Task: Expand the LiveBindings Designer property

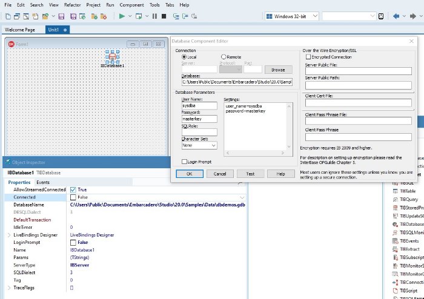Action: tap(9, 235)
